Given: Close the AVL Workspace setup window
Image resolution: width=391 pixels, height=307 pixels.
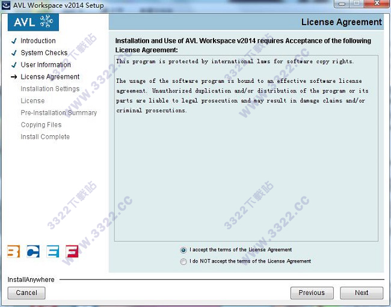Looking at the screenshot, I should tap(377, 4).
